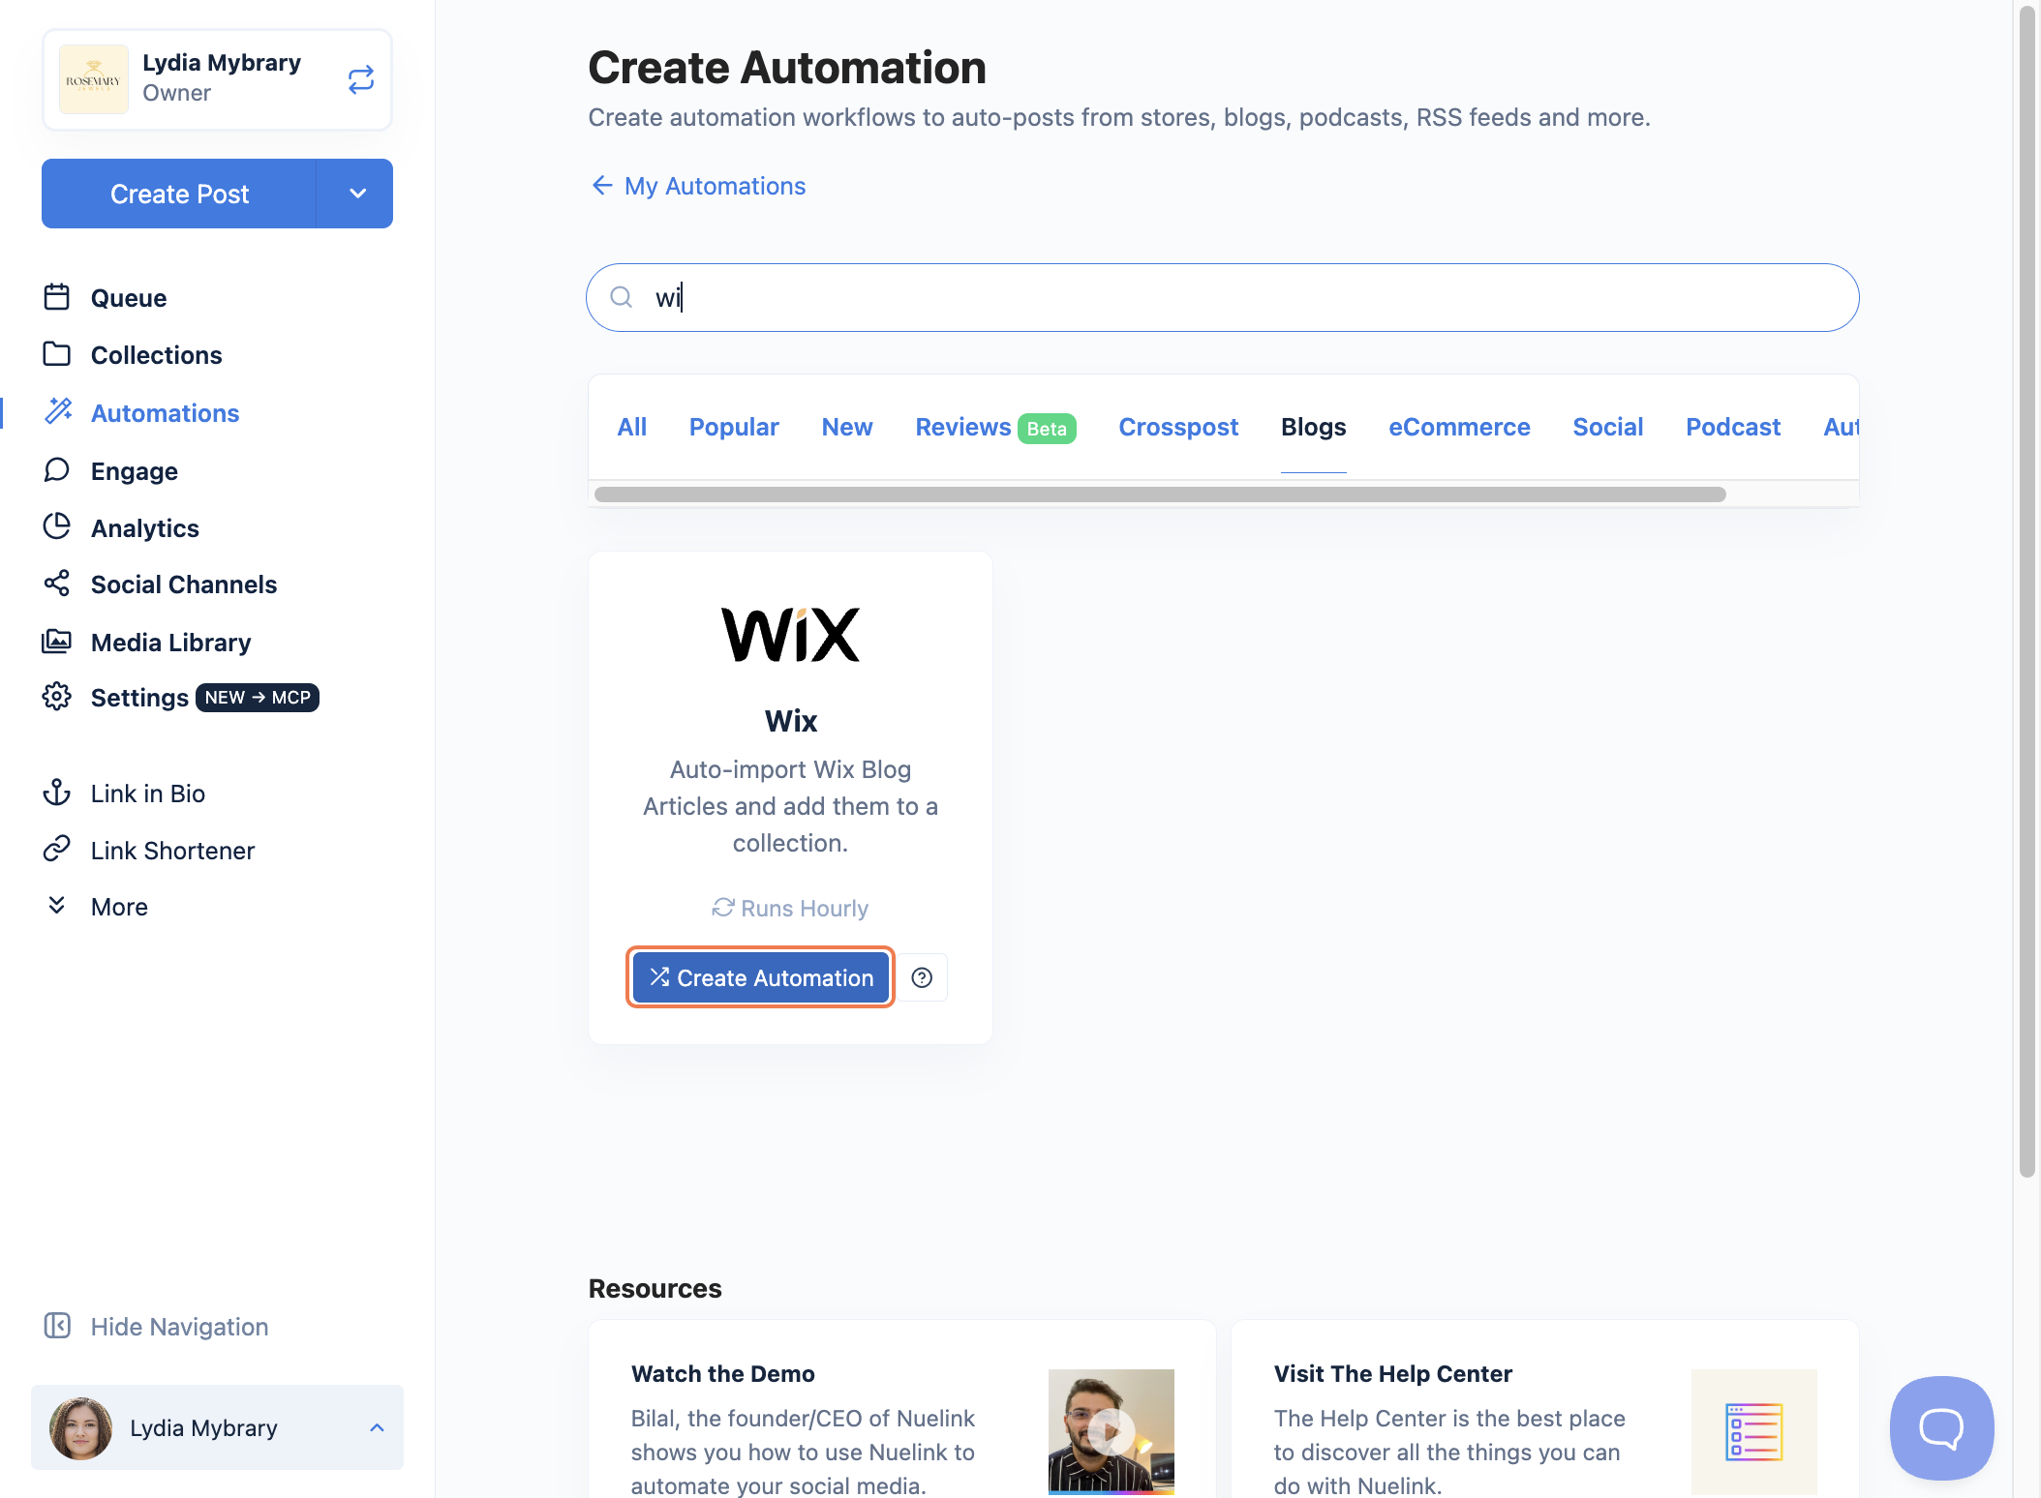The height and width of the screenshot is (1498, 2041).
Task: Open the live chat support bubble
Action: click(x=1941, y=1427)
